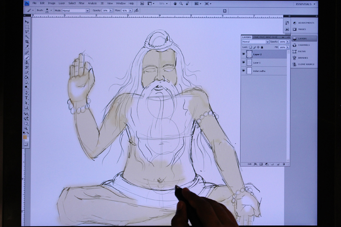
Task: Click the Essentials workspace button
Action: tap(305, 4)
